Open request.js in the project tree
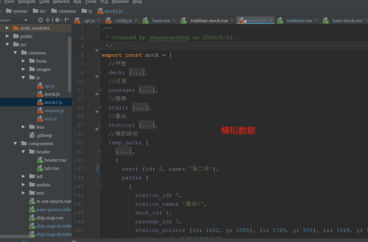Image resolution: width=368 pixels, height=242 pixels. [x=54, y=111]
